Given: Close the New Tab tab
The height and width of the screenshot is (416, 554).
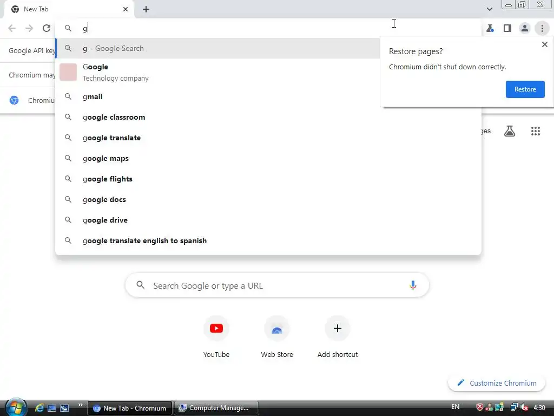Looking at the screenshot, I should click(x=126, y=9).
